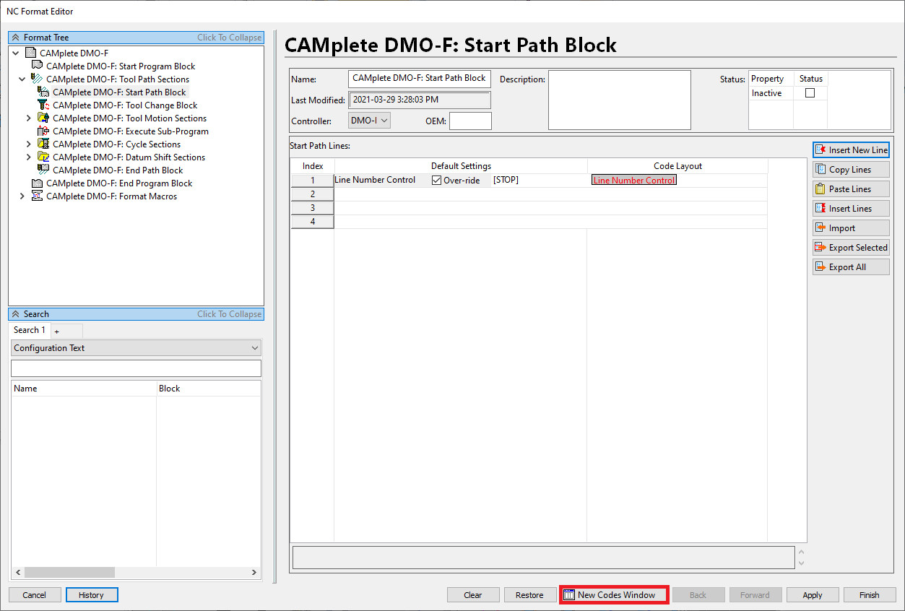
Task: Click the Apply button
Action: point(813,595)
